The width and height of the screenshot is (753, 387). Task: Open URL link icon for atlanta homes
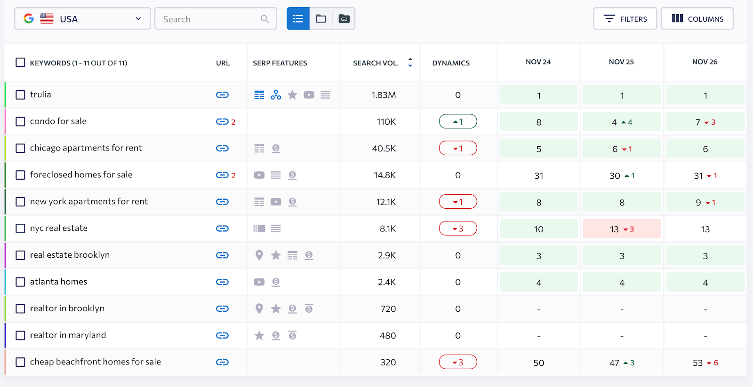click(x=222, y=282)
